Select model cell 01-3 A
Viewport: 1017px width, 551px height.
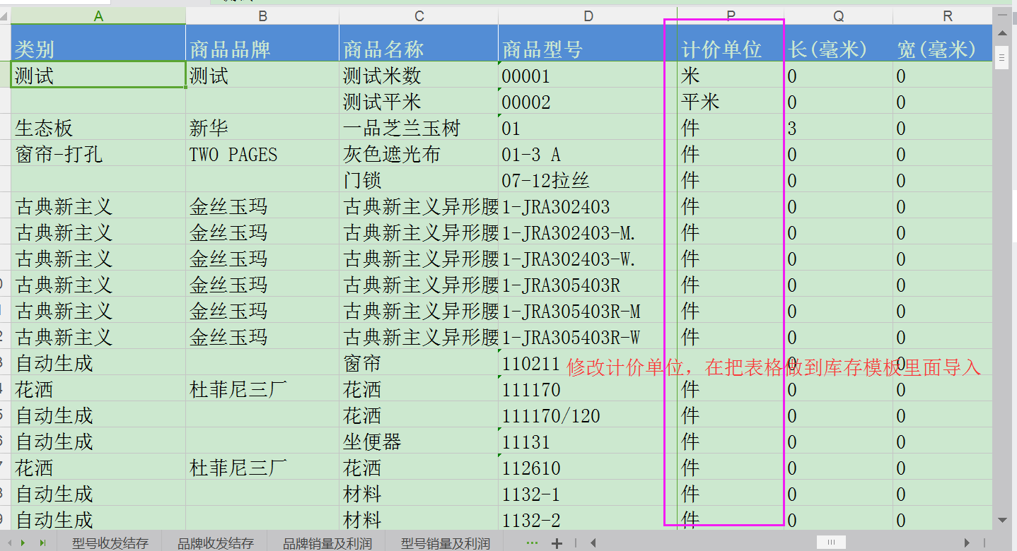(x=588, y=153)
